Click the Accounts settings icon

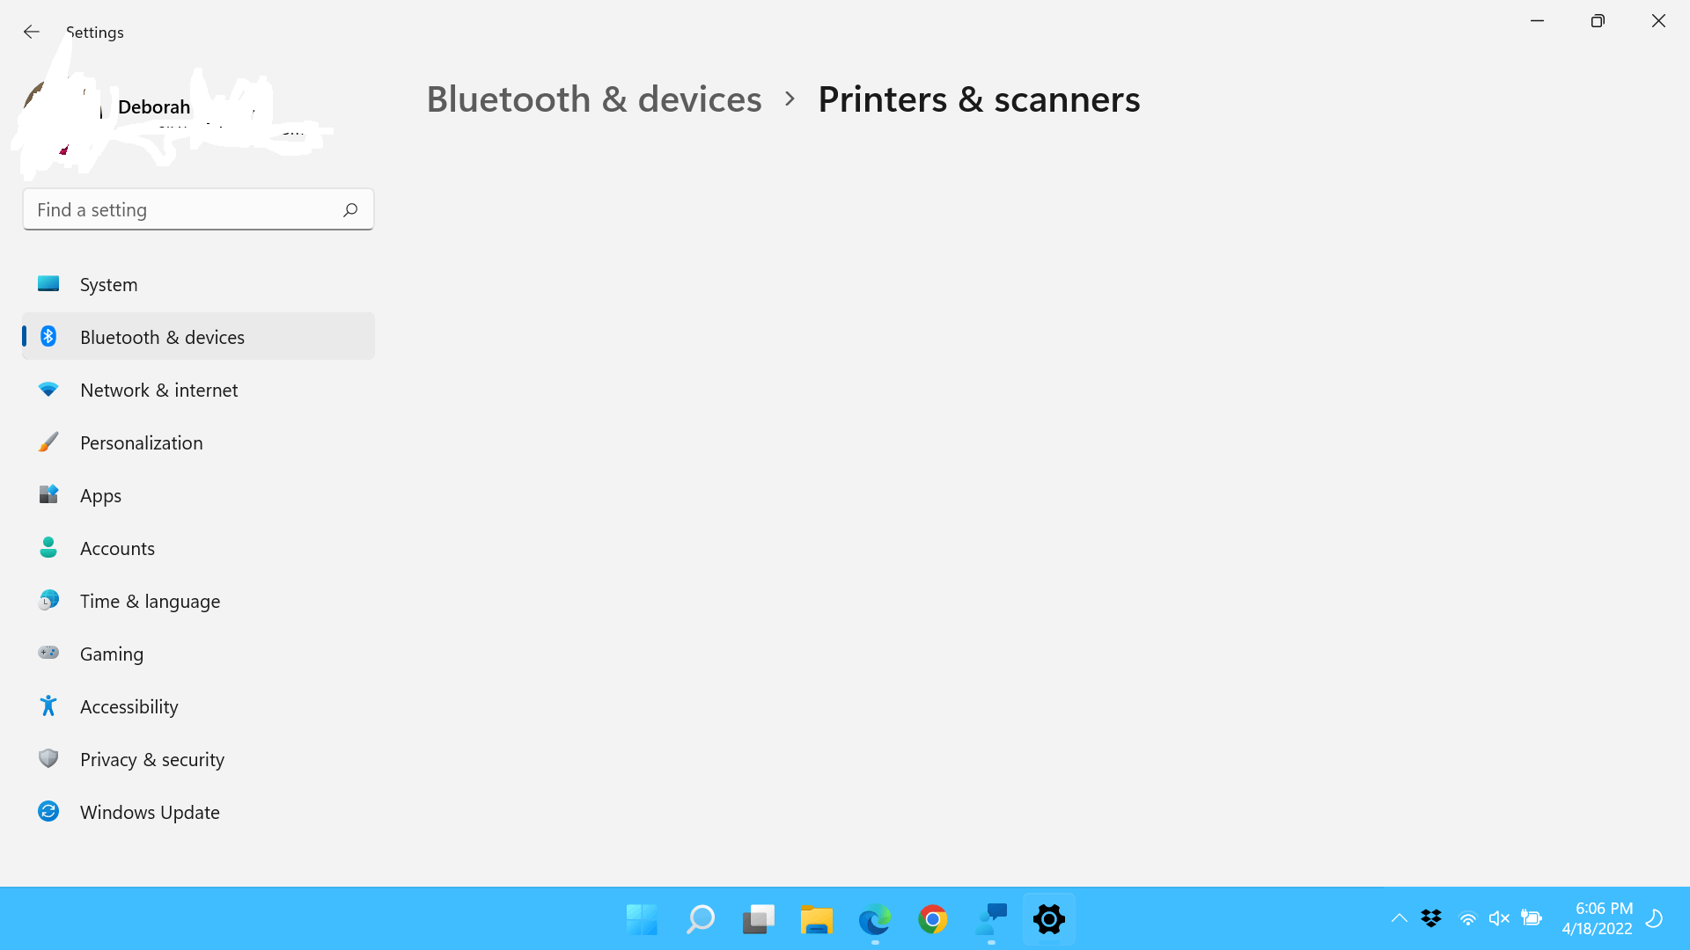[x=47, y=546]
